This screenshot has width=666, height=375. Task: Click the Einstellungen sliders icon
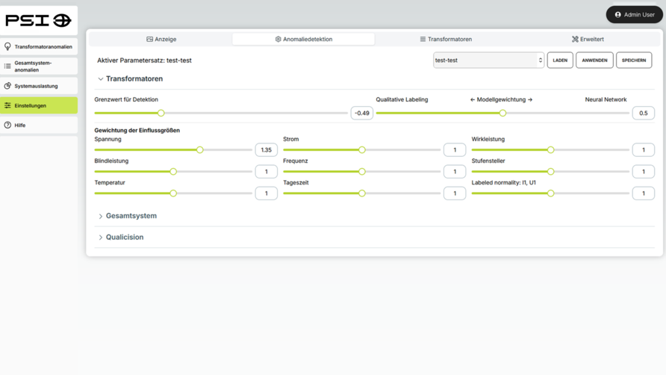tap(8, 105)
